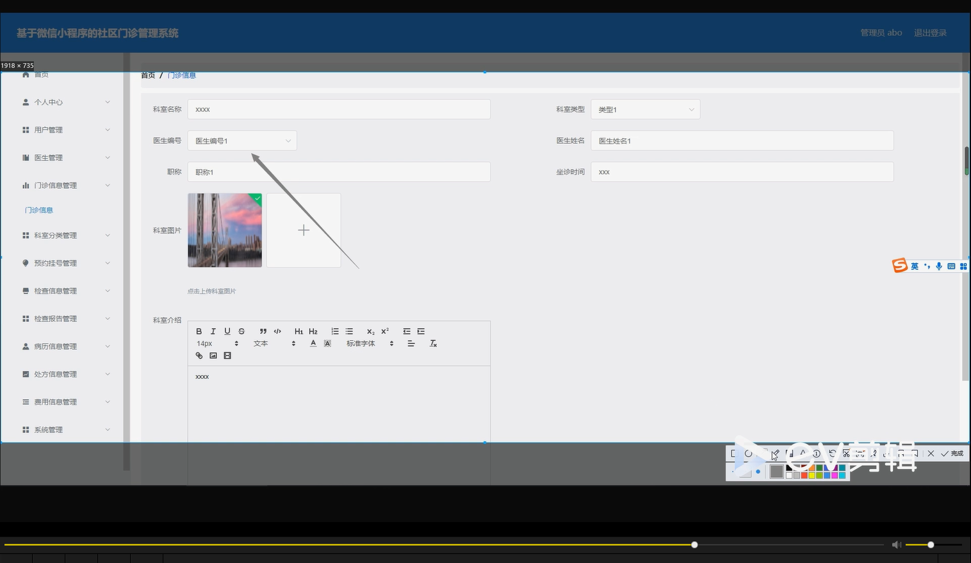Insert a hyperlink in the editor

point(199,356)
